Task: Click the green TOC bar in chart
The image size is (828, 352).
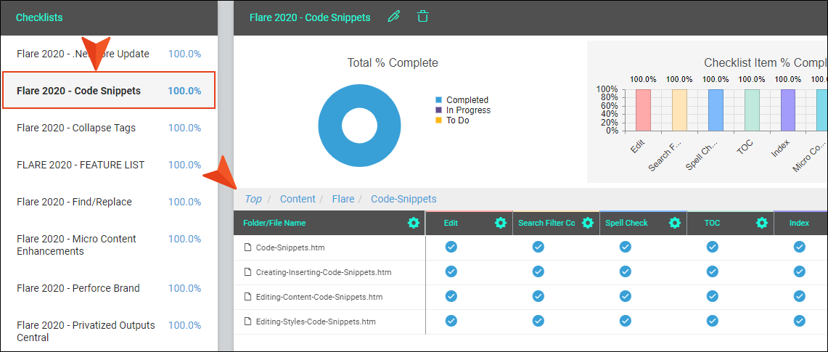Action: [752, 110]
